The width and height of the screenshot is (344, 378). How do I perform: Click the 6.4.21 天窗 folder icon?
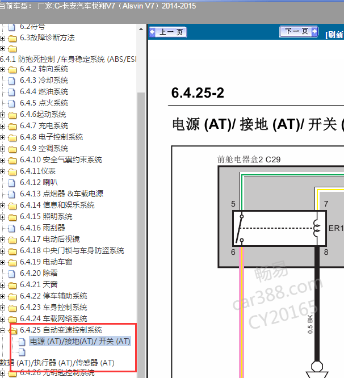point(12,285)
